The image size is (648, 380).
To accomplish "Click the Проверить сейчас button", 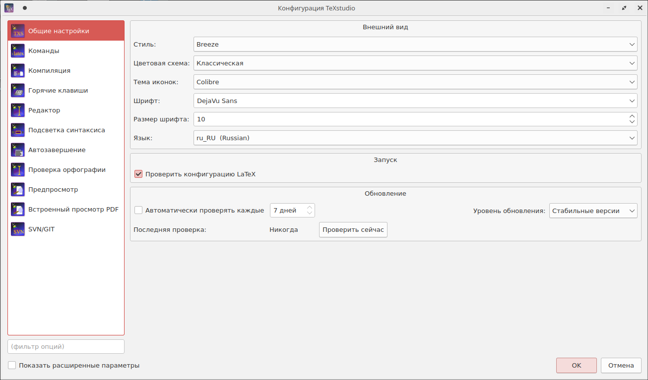I will pyautogui.click(x=353, y=230).
